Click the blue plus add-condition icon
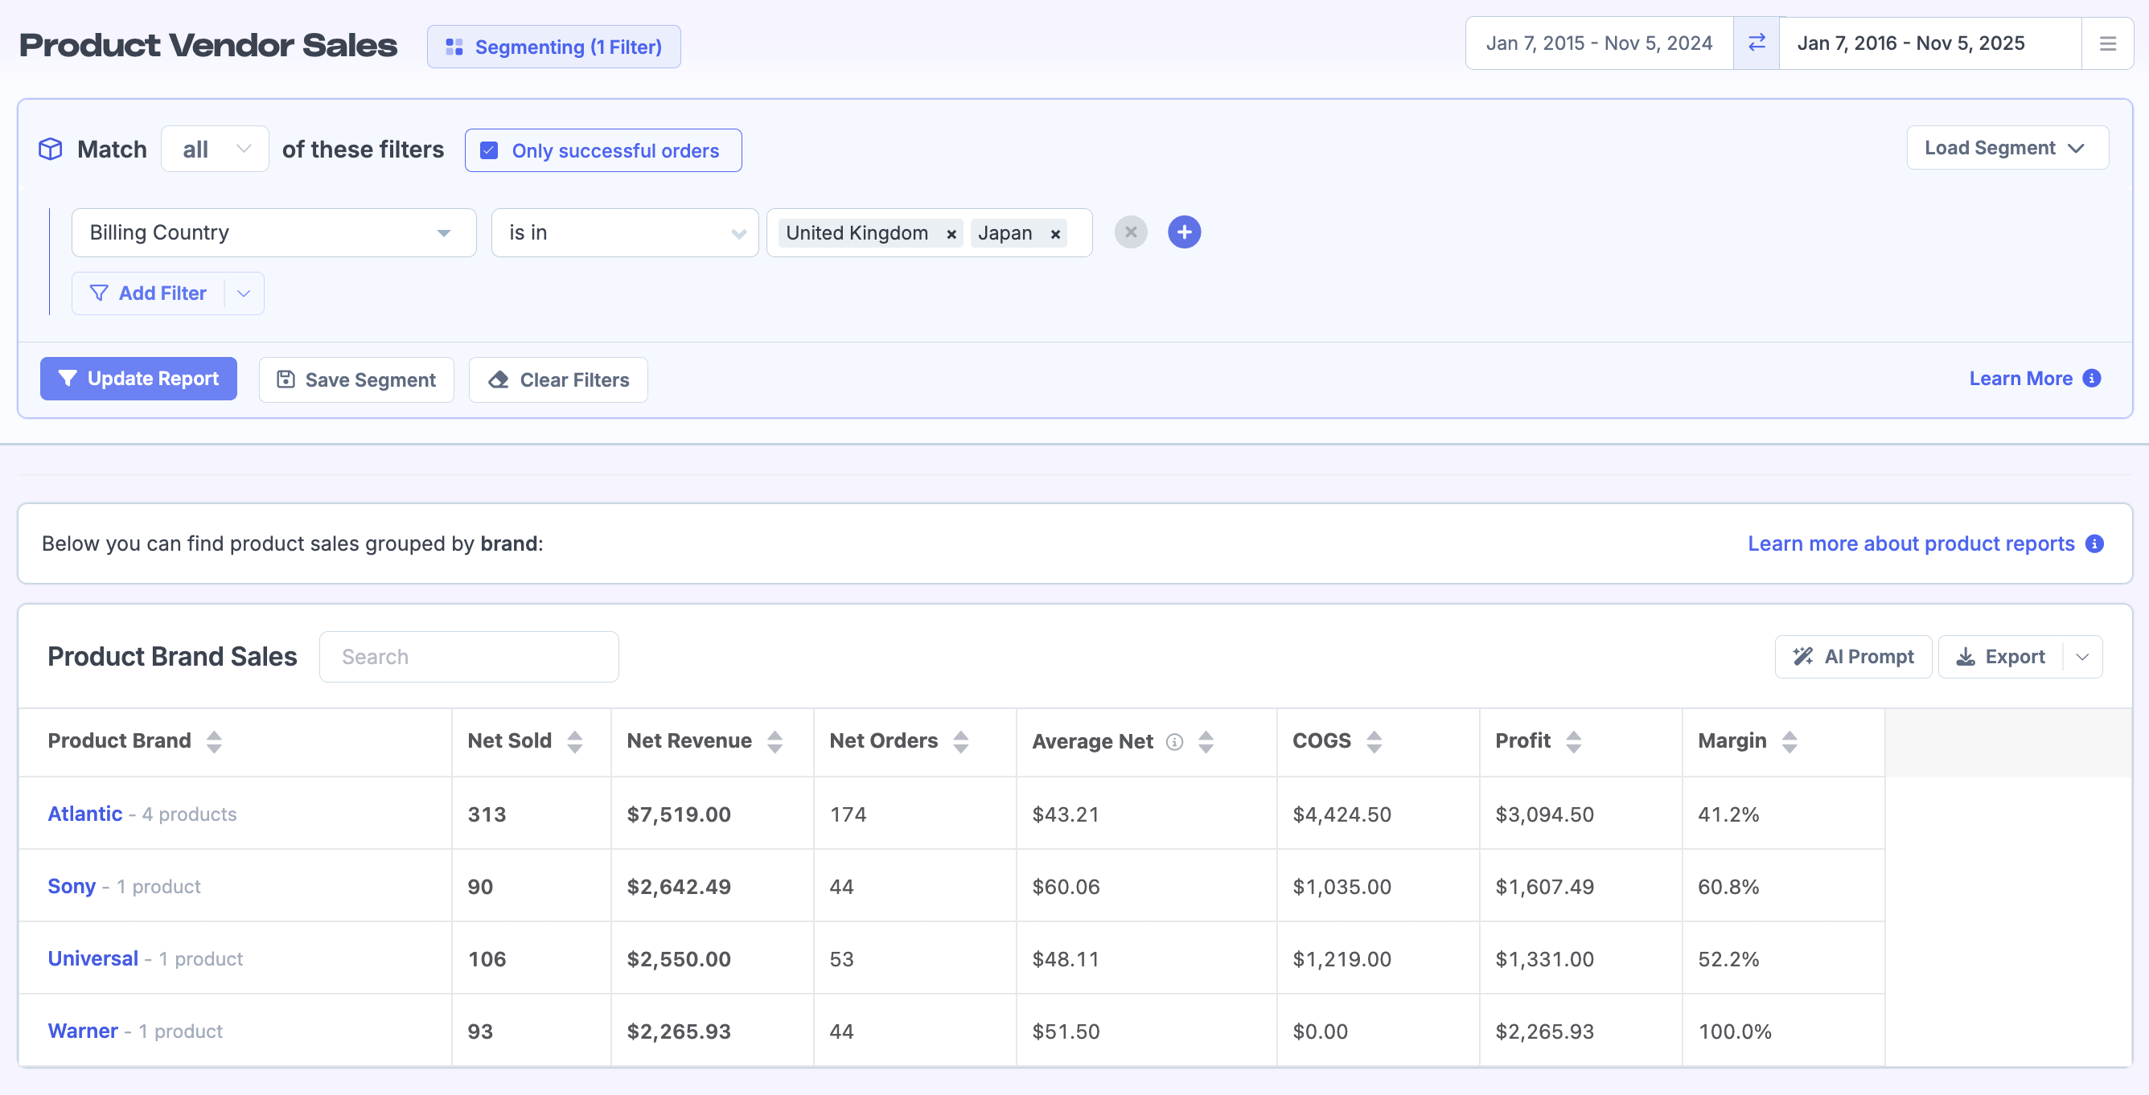The height and width of the screenshot is (1095, 2149). click(x=1184, y=232)
